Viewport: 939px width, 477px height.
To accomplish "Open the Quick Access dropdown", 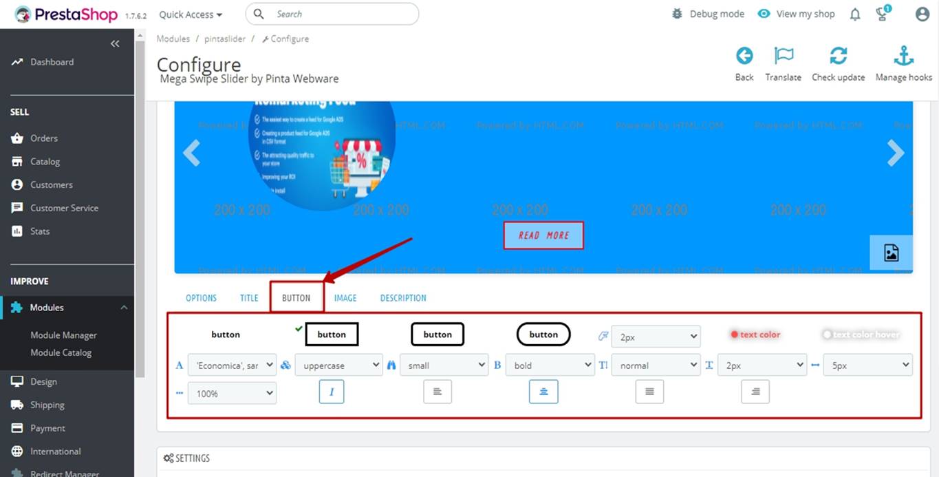I will tap(191, 14).
